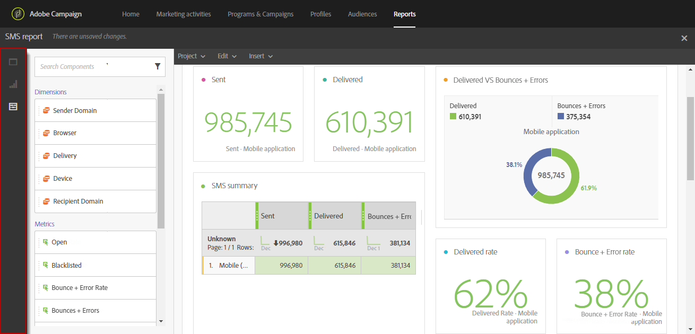Open the Panels tab icon in left rail
This screenshot has height=334, width=695.
click(x=13, y=61)
